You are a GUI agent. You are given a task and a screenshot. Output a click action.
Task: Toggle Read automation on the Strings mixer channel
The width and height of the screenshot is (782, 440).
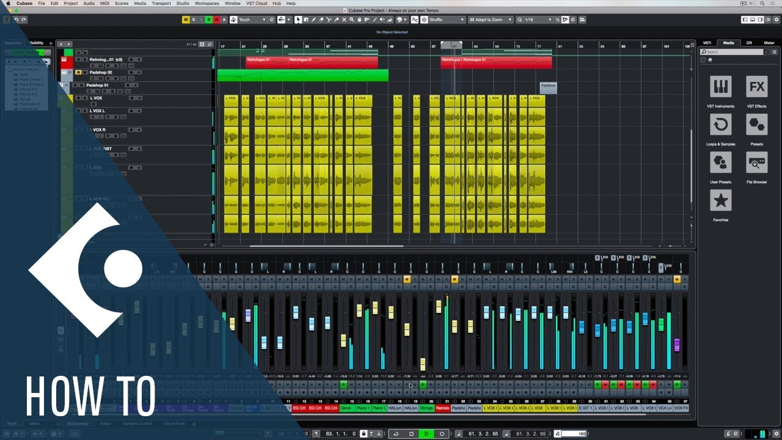tap(423, 384)
